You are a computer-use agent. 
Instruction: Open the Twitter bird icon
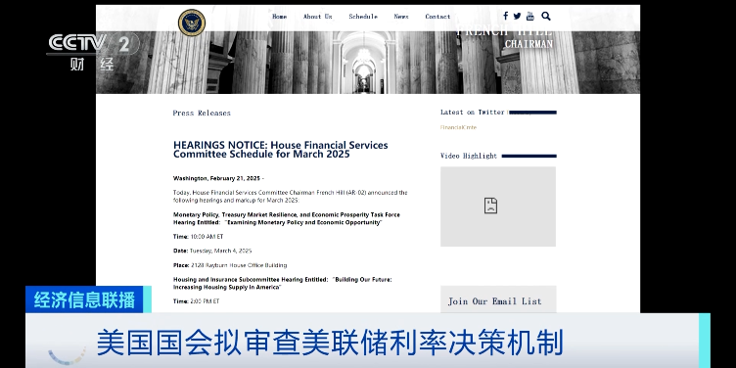[x=518, y=16]
